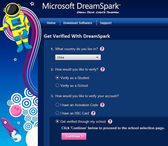Viewport: 168px width, 146px height.
Task: Open the Download Software menu item
Action: point(78,23)
